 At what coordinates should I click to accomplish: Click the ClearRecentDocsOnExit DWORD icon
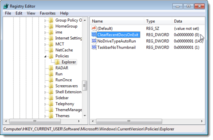tap(94, 35)
